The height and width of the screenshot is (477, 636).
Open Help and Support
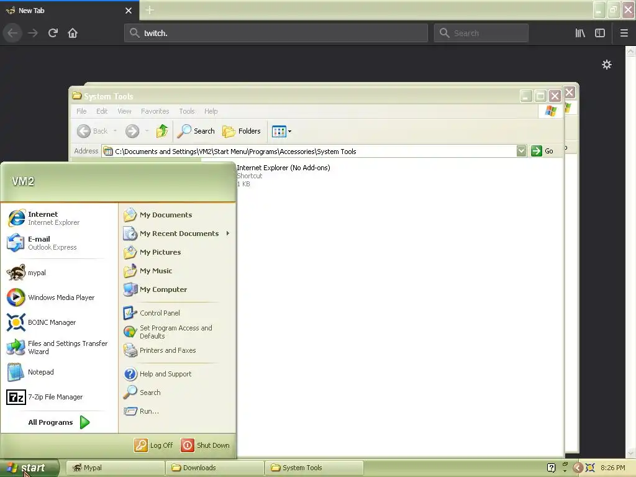pos(177,374)
